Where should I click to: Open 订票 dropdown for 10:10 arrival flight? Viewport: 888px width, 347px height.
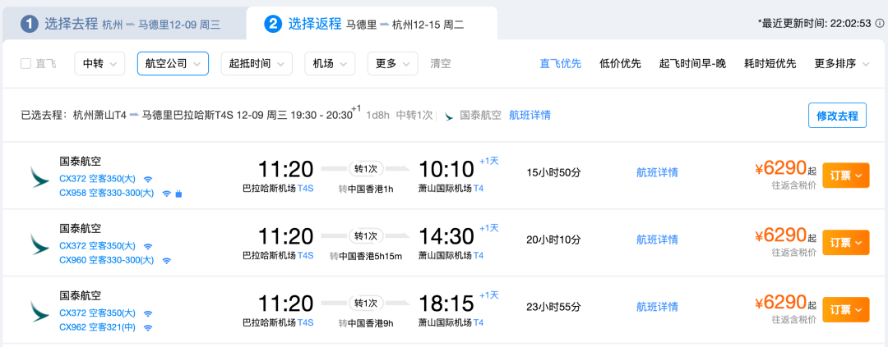pyautogui.click(x=845, y=176)
